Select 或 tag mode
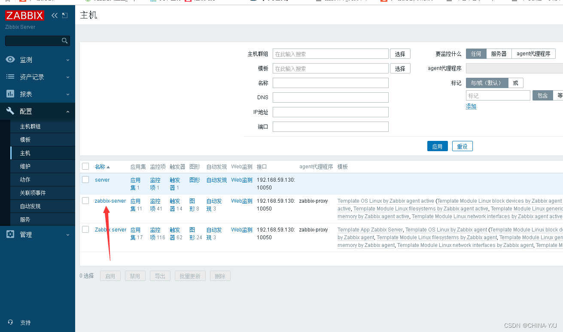Image resolution: width=563 pixels, height=332 pixels. (x=516, y=83)
